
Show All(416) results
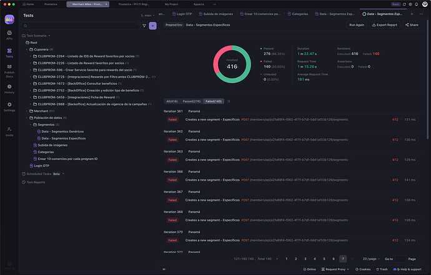coord(172,101)
